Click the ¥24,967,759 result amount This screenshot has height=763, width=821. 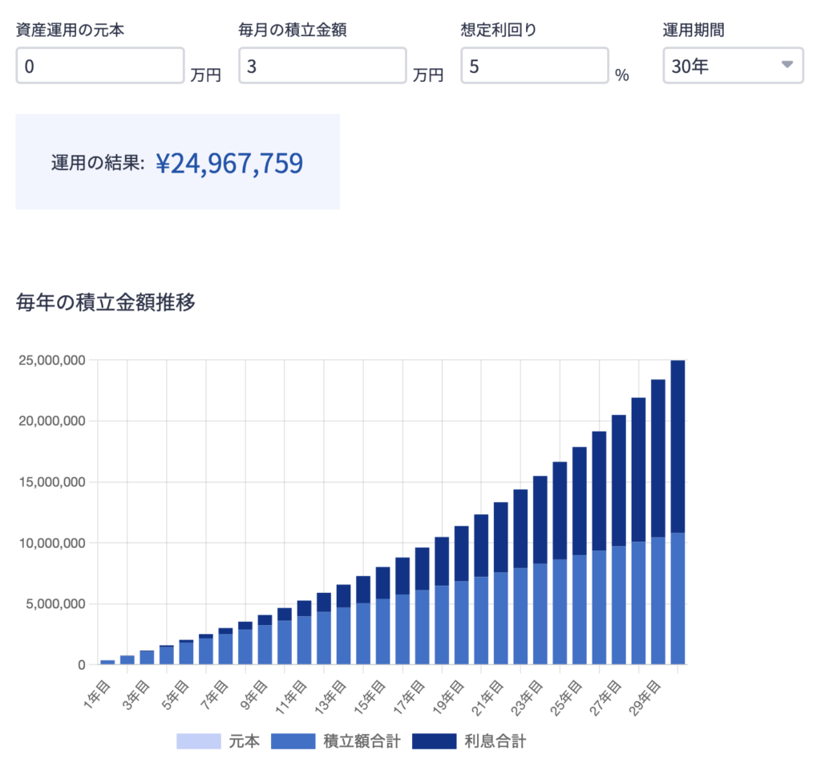point(229,164)
